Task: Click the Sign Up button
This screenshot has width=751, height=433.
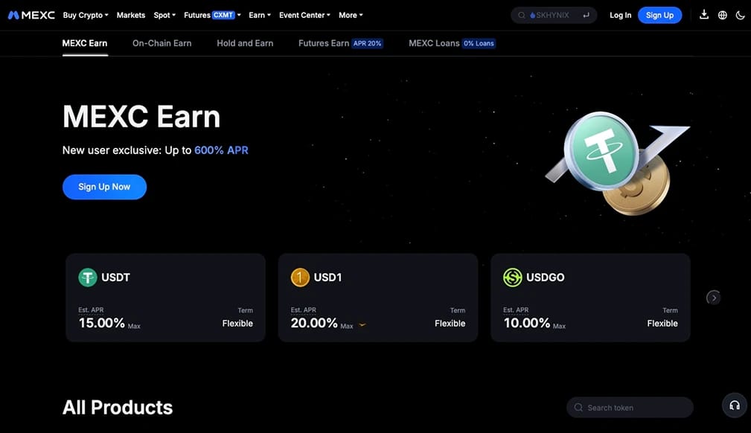Action: (x=659, y=16)
